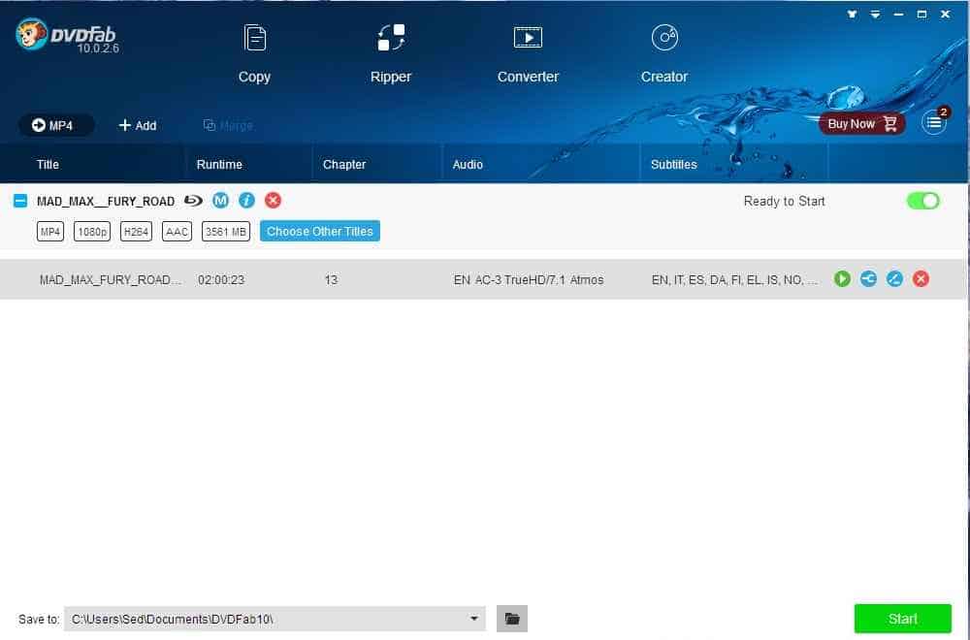The image size is (970, 640).
Task: Remove the title row with its red X
Action: pos(921,279)
